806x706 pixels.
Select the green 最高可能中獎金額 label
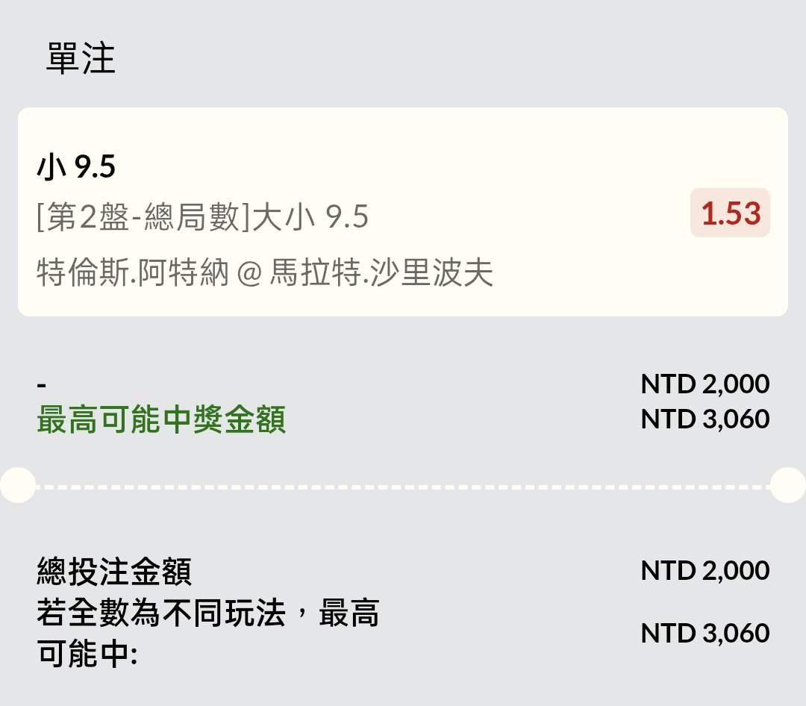[161, 421]
